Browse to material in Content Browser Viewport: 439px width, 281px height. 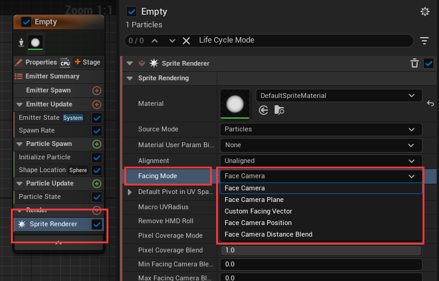[x=279, y=110]
